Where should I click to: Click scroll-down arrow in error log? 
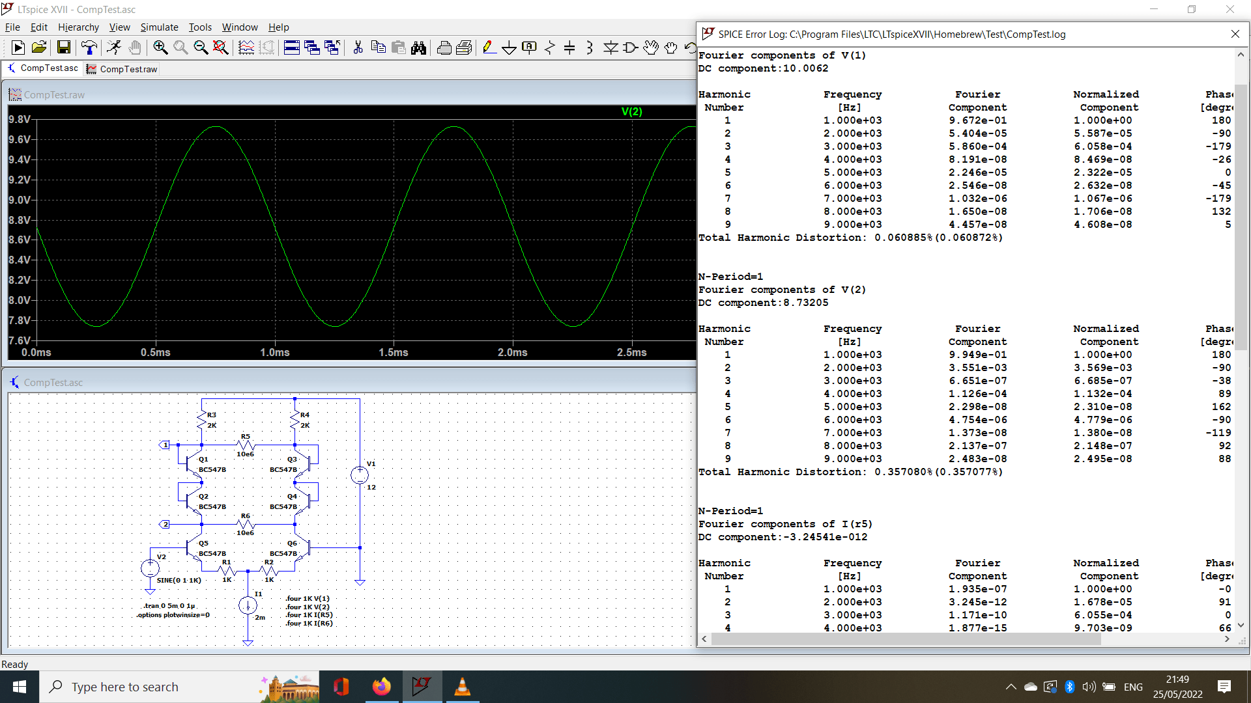coord(1241,625)
